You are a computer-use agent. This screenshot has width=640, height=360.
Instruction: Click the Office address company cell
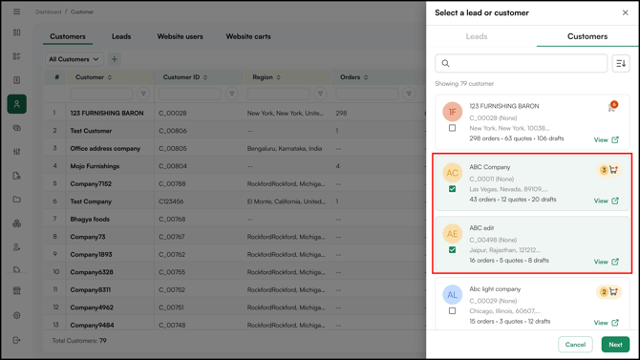[x=105, y=149]
